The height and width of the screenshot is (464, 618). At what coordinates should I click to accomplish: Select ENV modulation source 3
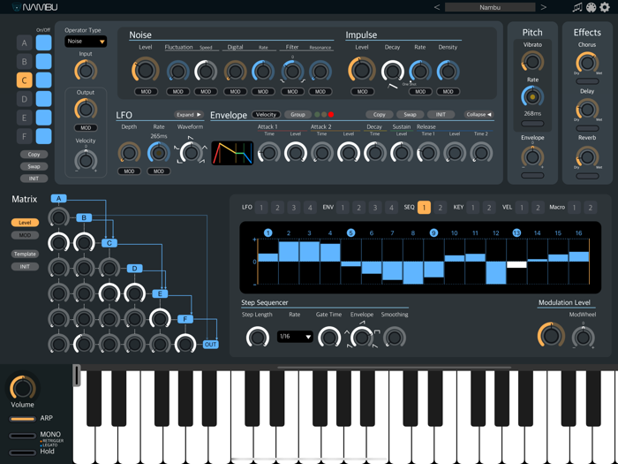coord(375,208)
